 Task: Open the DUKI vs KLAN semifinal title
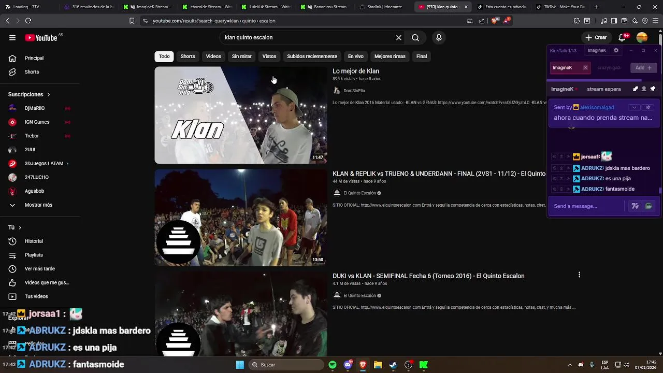(428, 276)
